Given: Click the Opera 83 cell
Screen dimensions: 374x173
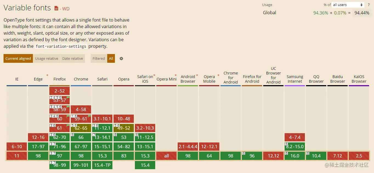Looking at the screenshot, I should click(x=124, y=156).
